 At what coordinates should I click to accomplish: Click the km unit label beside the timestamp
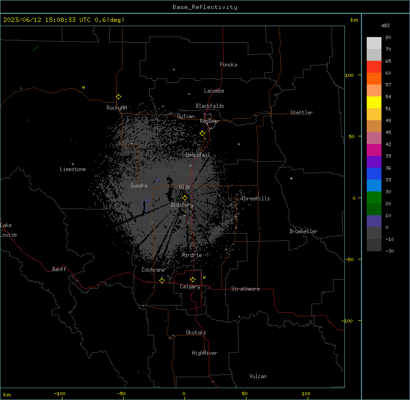pos(354,20)
